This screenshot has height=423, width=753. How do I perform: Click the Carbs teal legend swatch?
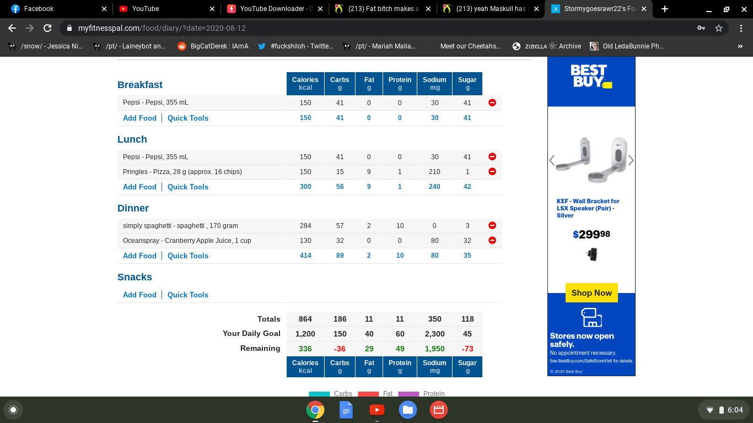pos(319,394)
